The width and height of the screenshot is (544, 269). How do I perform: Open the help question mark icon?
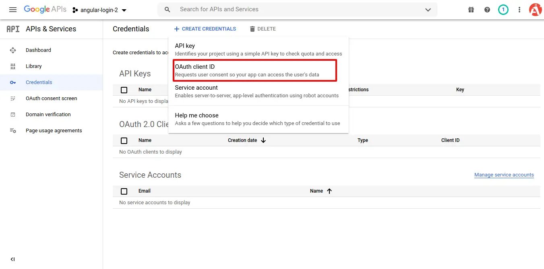point(487,10)
